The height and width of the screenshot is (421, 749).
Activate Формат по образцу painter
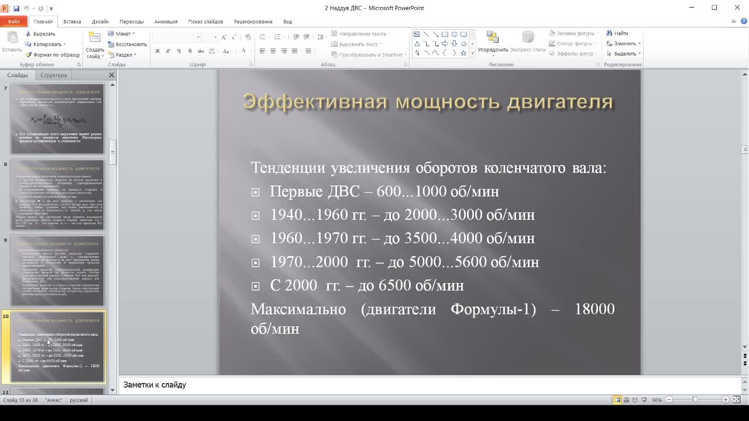(53, 55)
